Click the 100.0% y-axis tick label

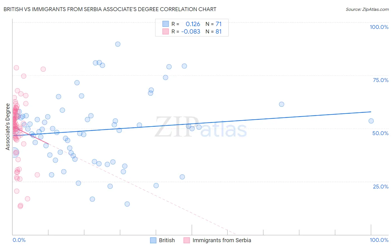tap(379, 27)
